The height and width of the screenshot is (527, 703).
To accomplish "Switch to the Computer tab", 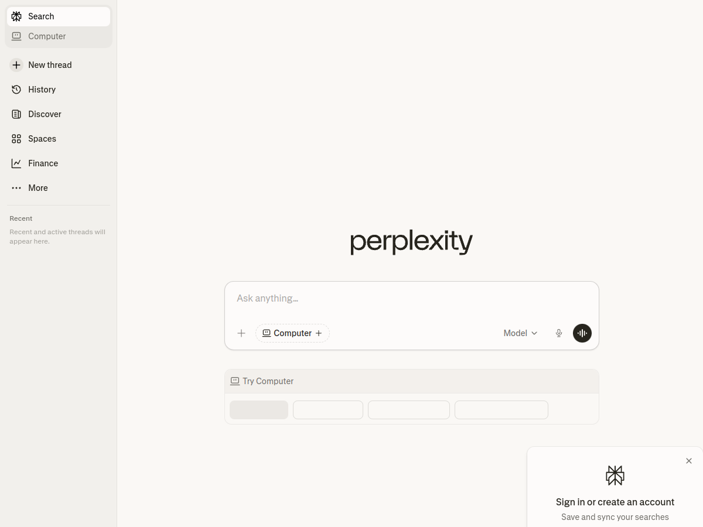I will pyautogui.click(x=47, y=36).
